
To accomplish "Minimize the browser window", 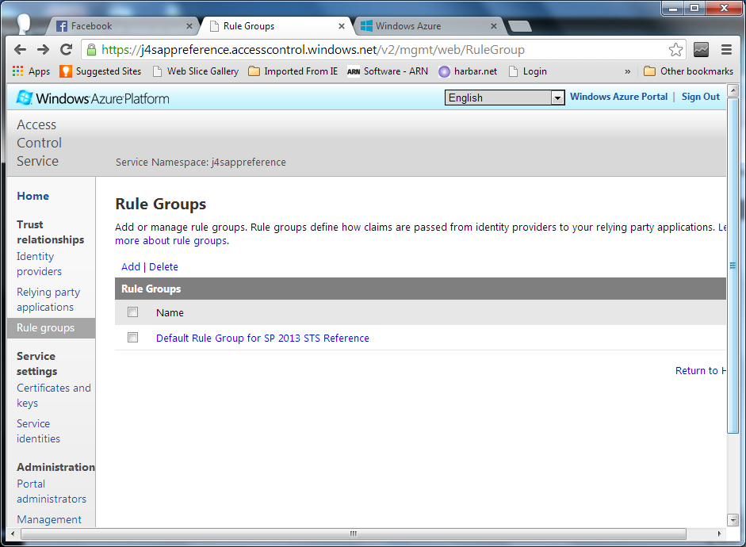I will 673,8.
